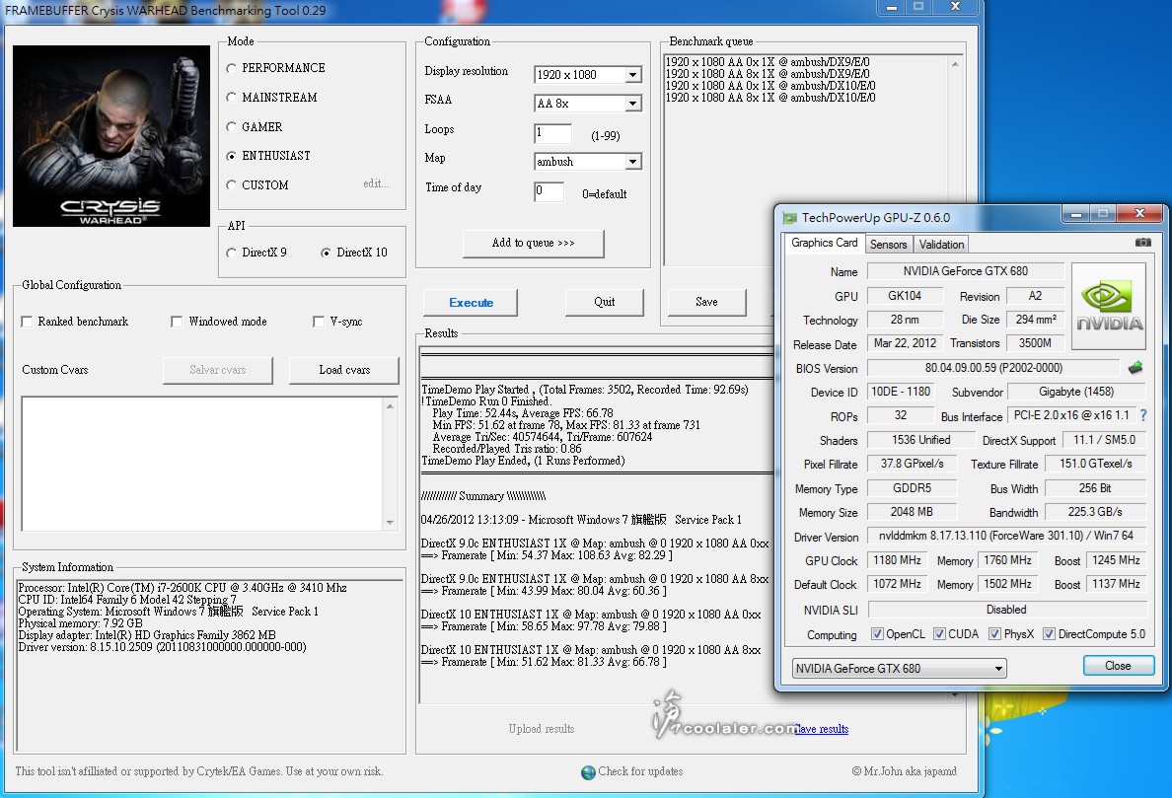The width and height of the screenshot is (1172, 798).
Task: Click the Release Date value Mar 22, 2012
Action: pos(905,343)
